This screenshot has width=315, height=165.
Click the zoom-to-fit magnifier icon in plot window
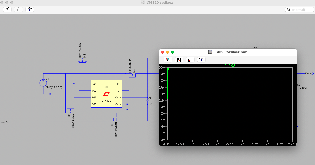(x=168, y=60)
